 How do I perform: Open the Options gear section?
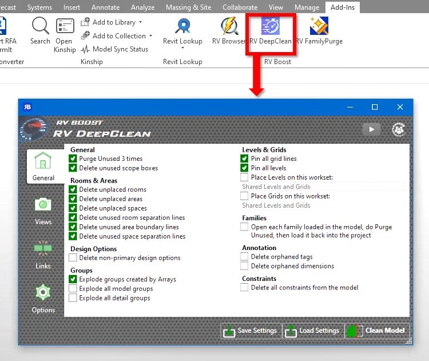(43, 299)
